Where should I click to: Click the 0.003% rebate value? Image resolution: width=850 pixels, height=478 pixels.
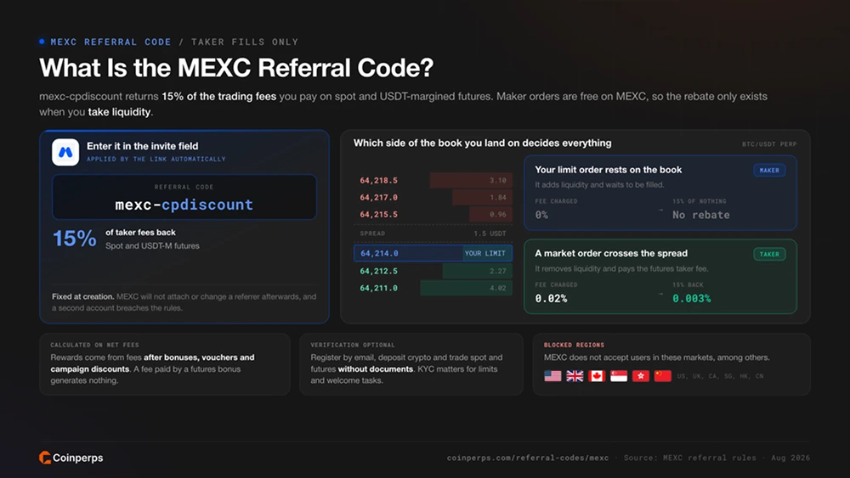[692, 298]
